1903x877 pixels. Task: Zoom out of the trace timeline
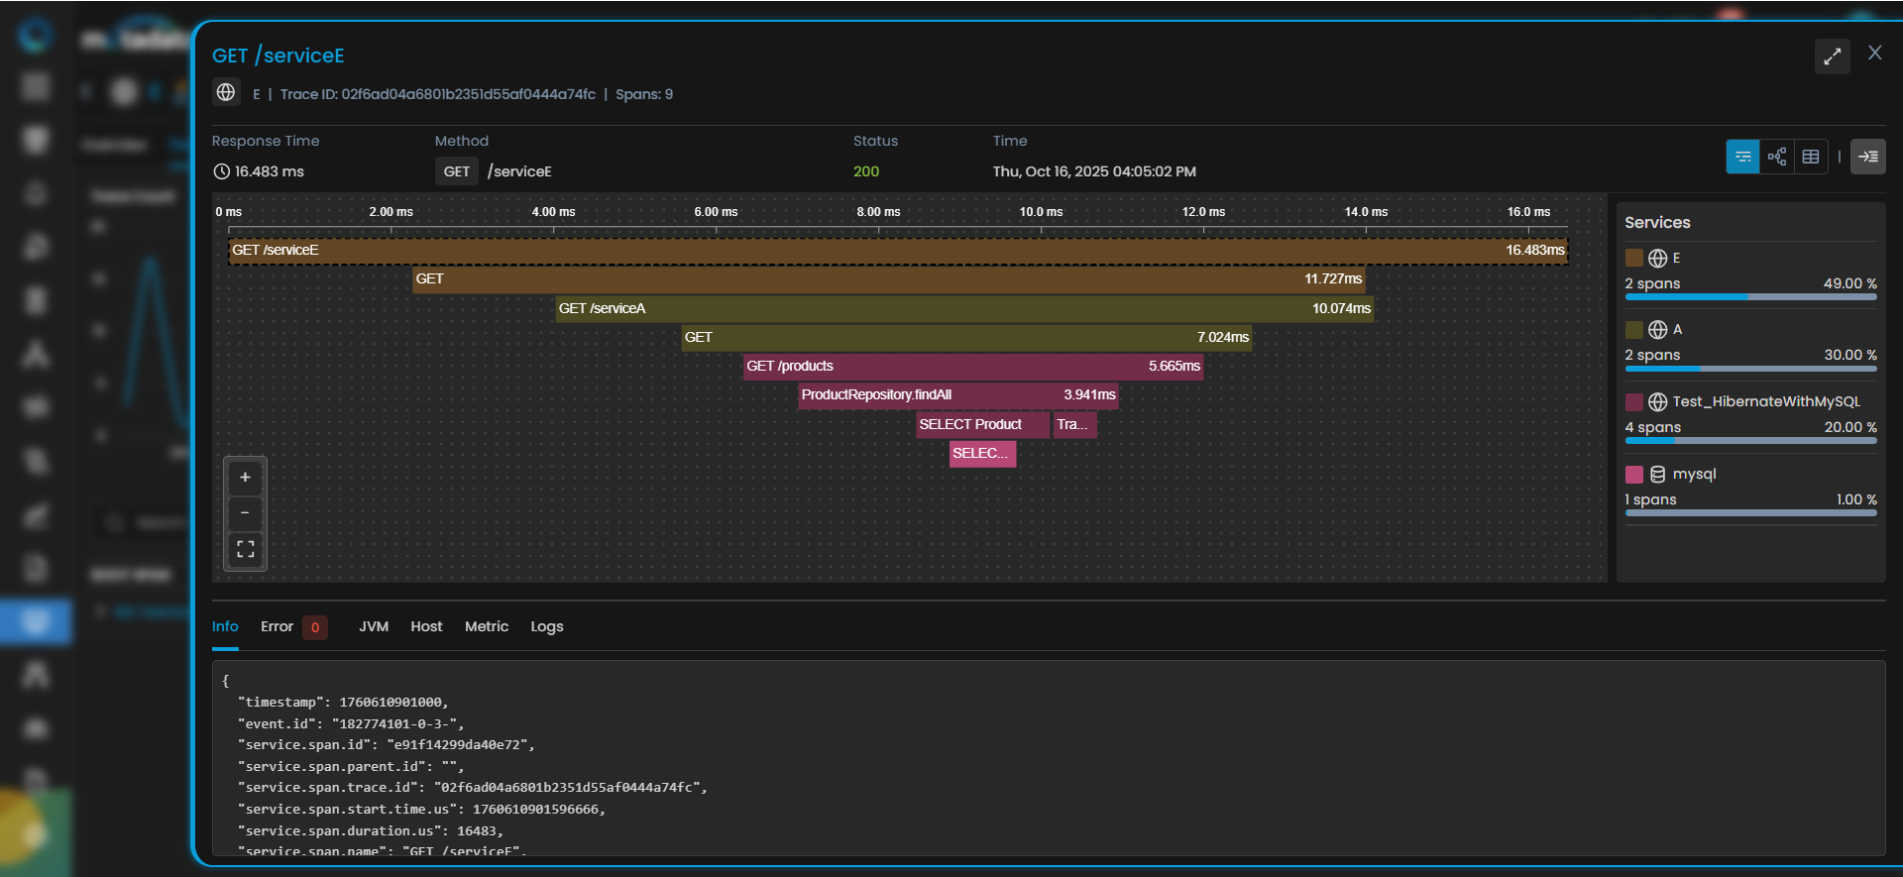pyautogui.click(x=245, y=513)
